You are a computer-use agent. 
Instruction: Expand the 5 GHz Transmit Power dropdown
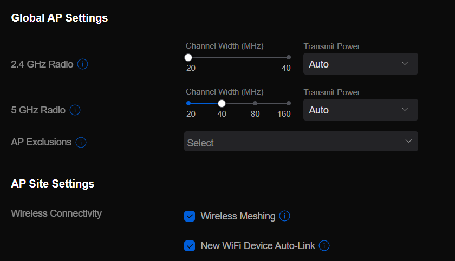(x=360, y=110)
